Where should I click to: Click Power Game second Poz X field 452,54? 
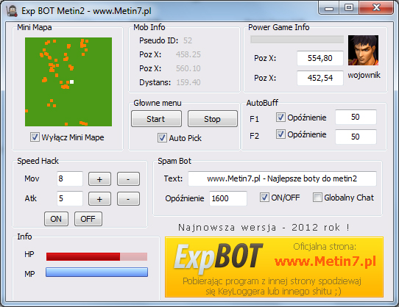[x=319, y=78]
